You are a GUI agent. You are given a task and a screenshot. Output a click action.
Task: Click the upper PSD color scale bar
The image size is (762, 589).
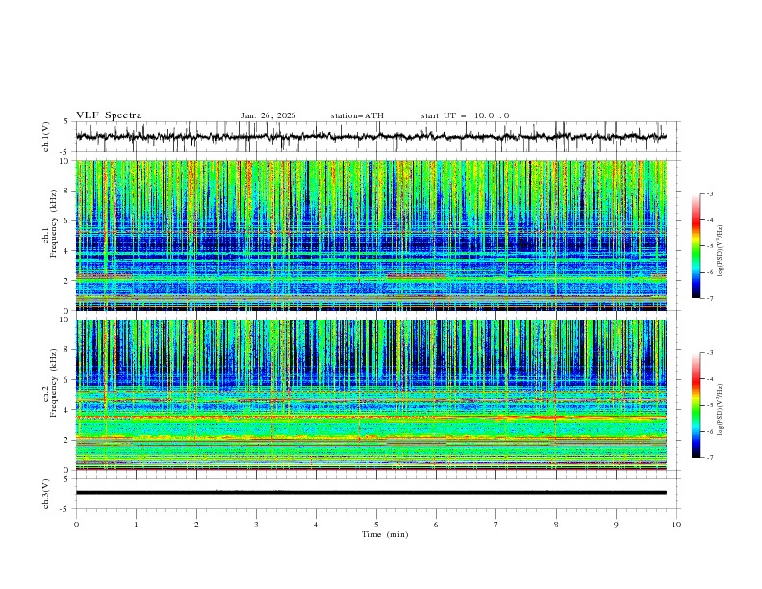coord(696,245)
